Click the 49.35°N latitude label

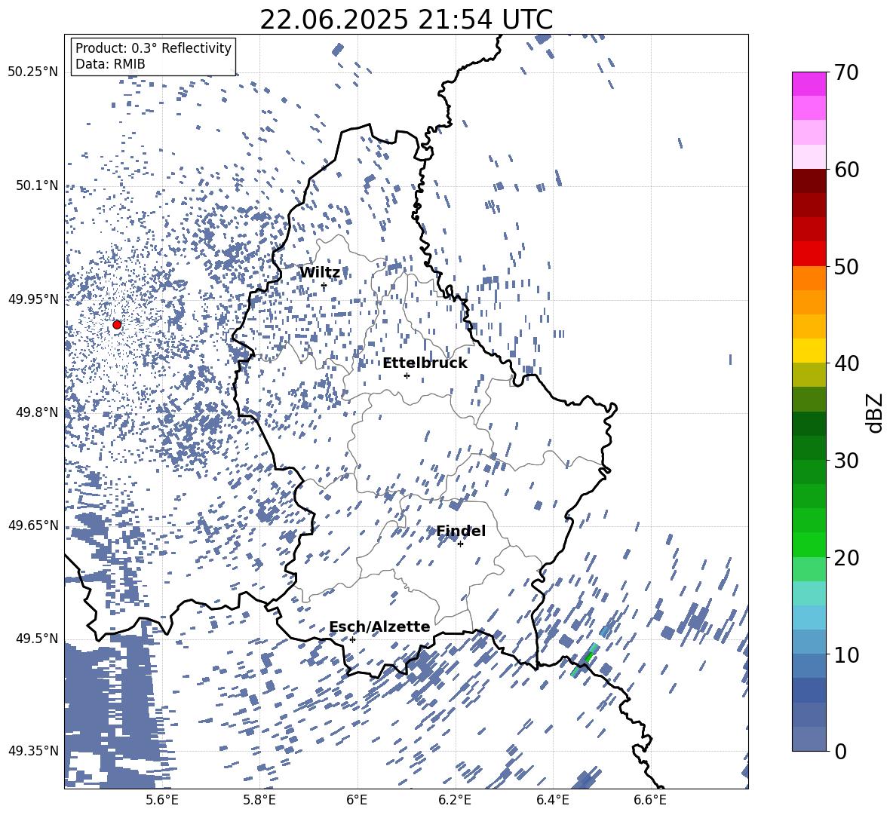coord(33,751)
